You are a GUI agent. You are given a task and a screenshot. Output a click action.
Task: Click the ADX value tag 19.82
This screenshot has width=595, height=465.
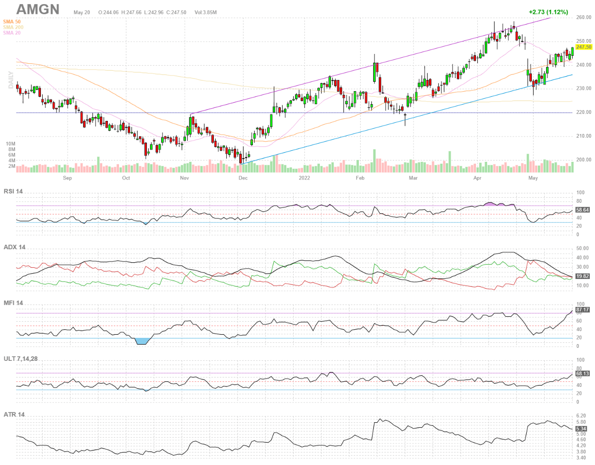click(x=582, y=276)
